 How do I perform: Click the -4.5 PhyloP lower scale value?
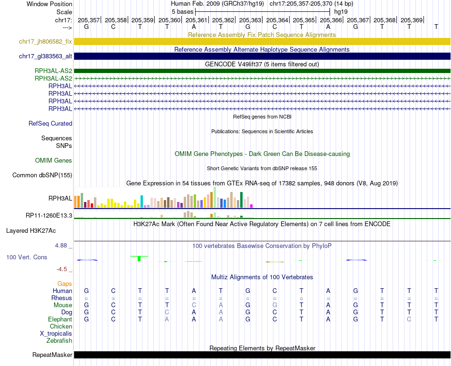[x=62, y=269]
